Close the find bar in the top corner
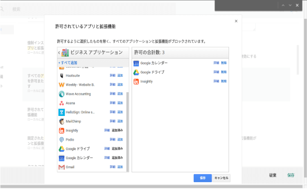 [297, 5]
